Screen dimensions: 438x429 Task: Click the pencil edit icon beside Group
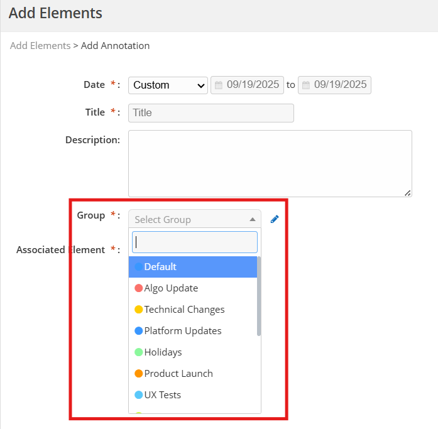[x=274, y=219]
